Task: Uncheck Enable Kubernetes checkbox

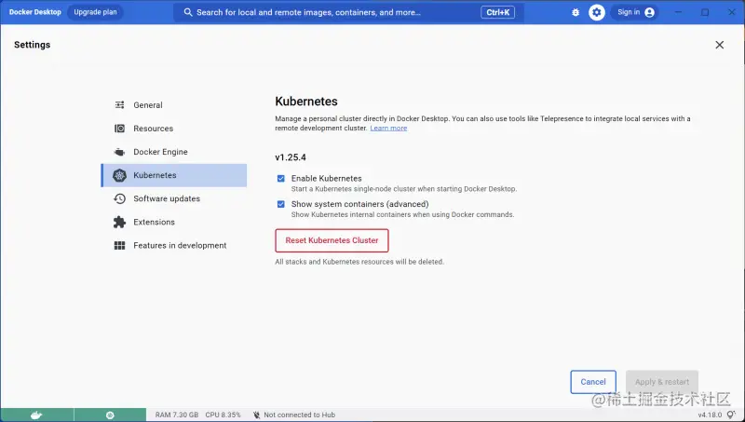Action: [281, 179]
